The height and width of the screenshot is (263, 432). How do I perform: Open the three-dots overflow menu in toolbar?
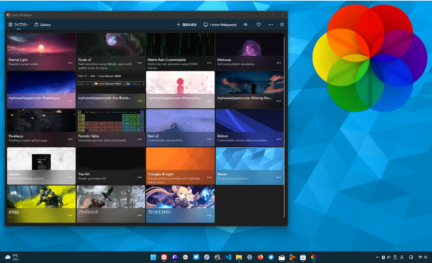271,25
